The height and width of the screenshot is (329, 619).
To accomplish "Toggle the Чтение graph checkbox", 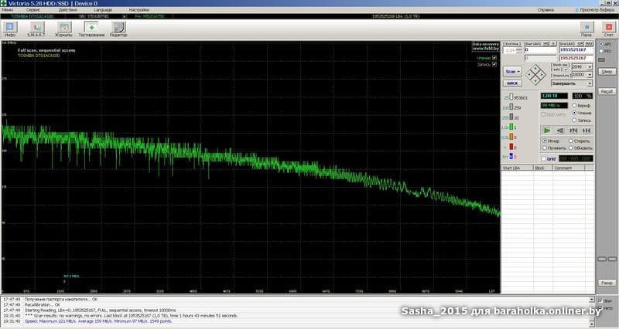I will click(x=494, y=58).
